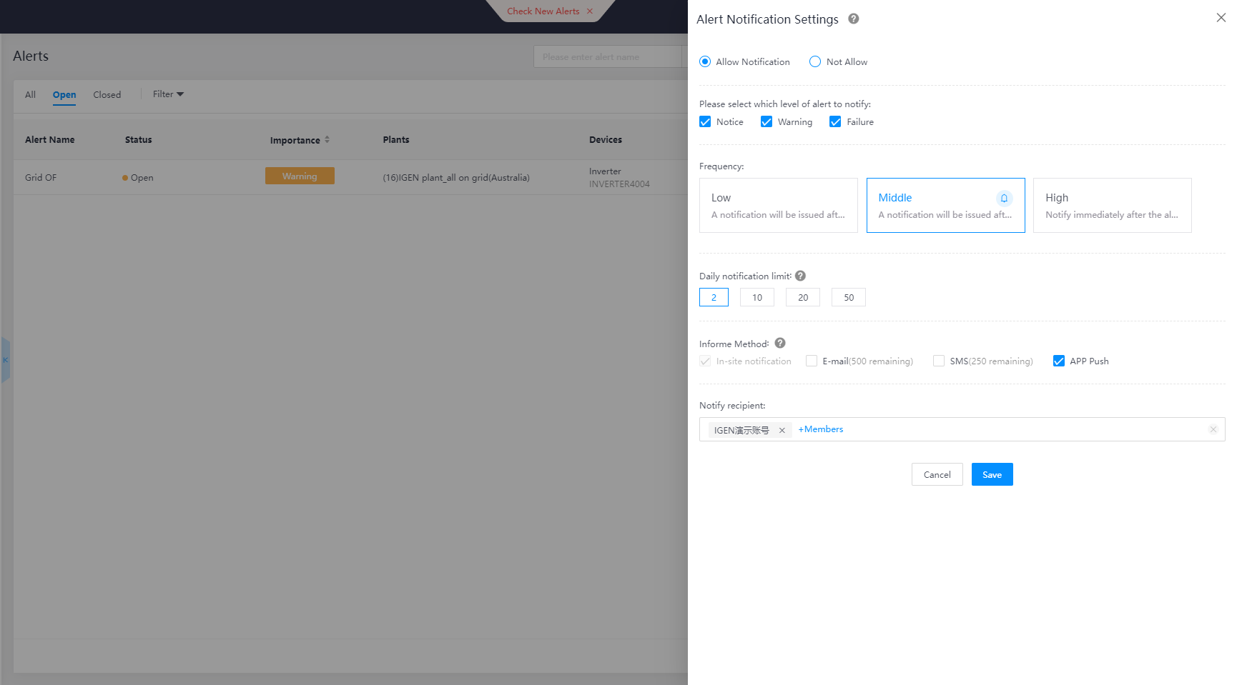The image size is (1237, 685).
Task: Switch to the Closed alerts tab
Action: click(107, 95)
